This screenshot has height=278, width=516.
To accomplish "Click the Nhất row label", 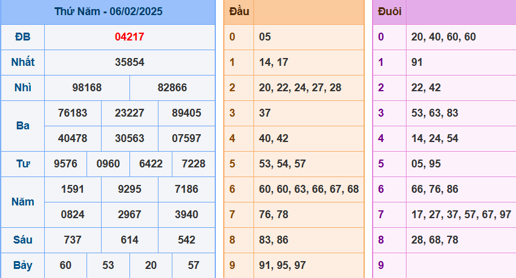I will tap(23, 62).
